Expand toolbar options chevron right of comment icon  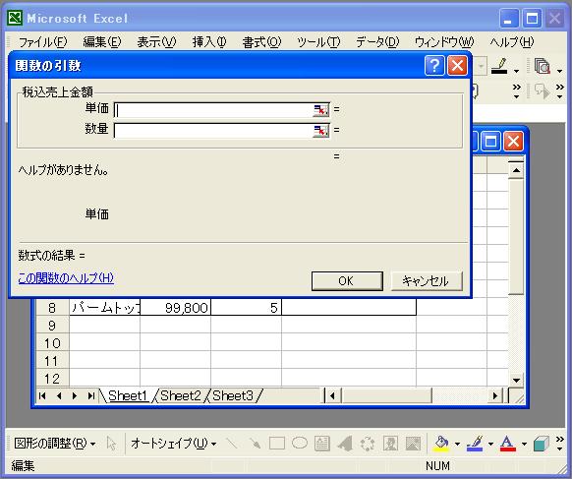pos(559,90)
